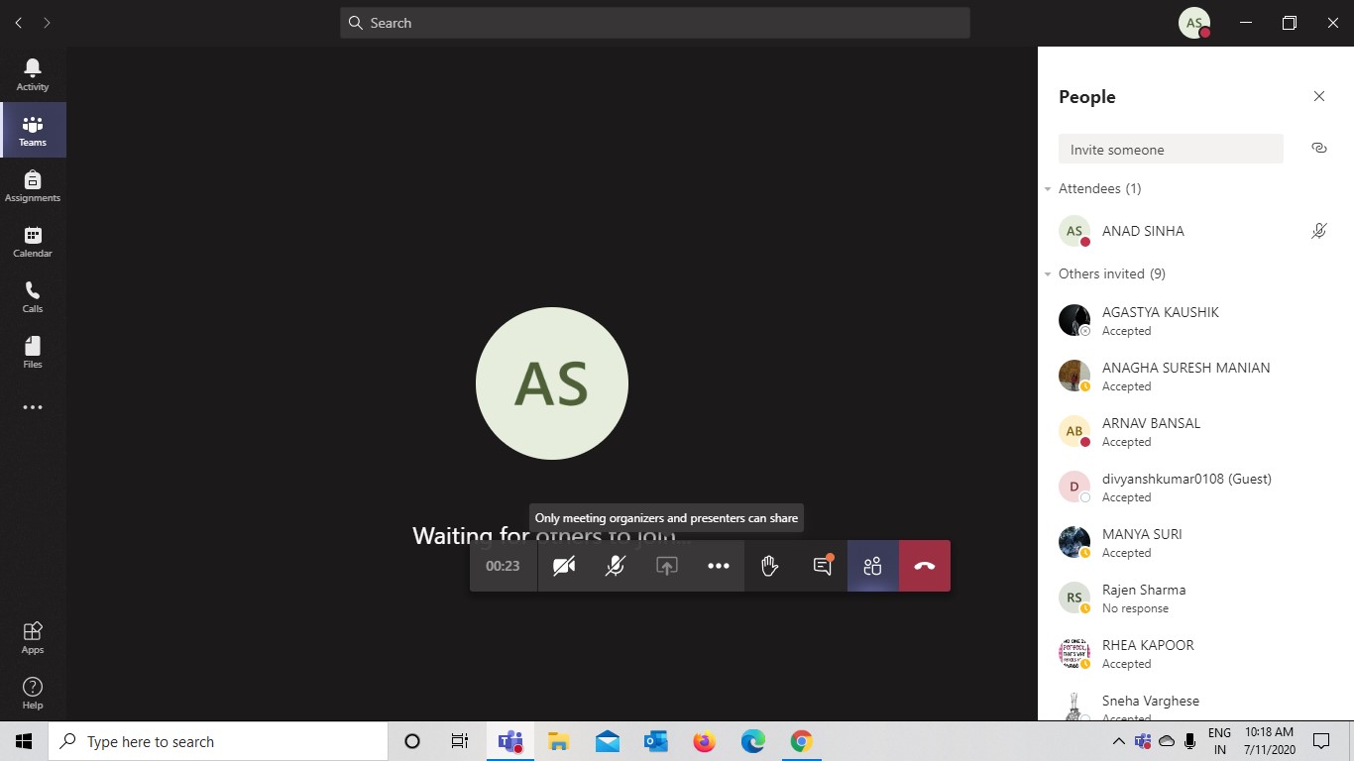The width and height of the screenshot is (1354, 761).
Task: Collapse the Attendees section
Action: pos(1048,188)
